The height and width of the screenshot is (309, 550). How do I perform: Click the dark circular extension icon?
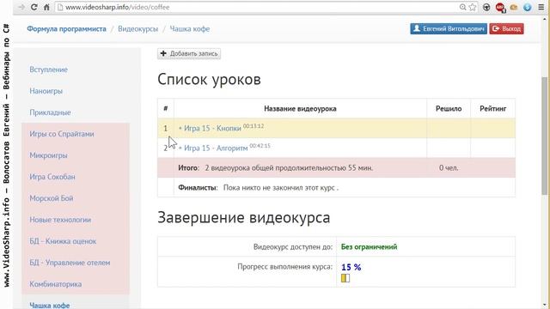[486, 7]
